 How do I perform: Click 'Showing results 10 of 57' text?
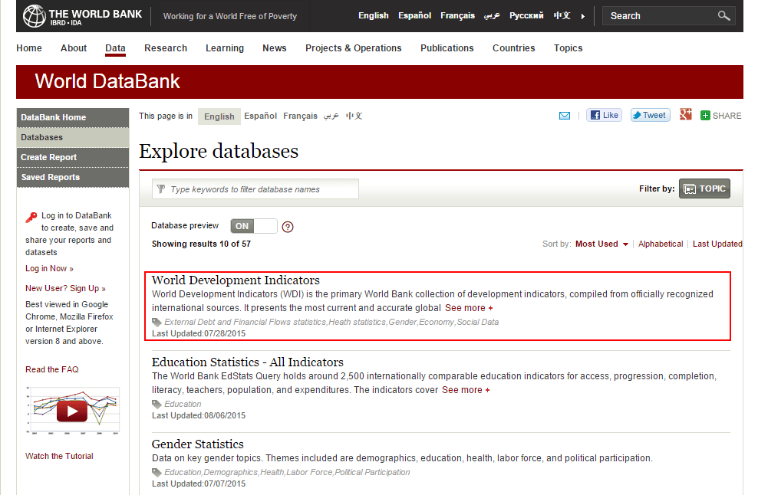pos(201,244)
